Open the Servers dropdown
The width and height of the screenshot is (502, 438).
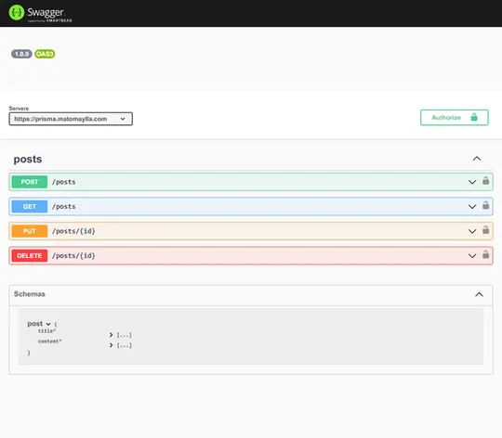click(x=71, y=119)
